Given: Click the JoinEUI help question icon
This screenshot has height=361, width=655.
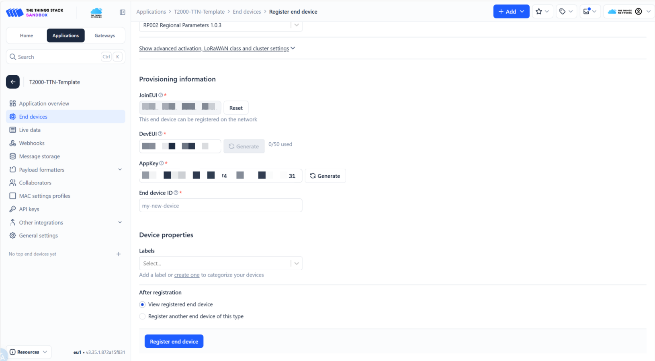Looking at the screenshot, I should pos(161,95).
